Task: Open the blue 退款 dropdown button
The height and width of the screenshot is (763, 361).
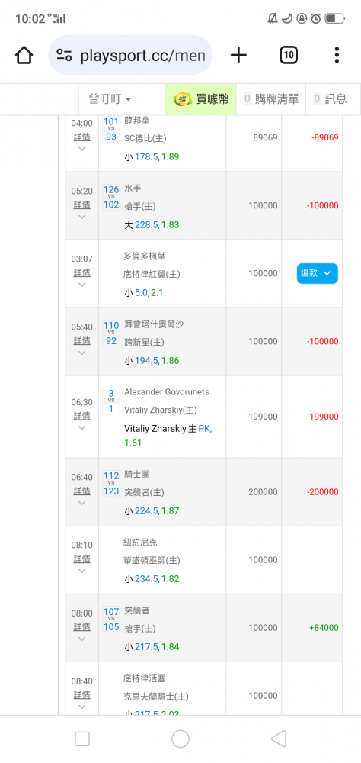Action: click(x=318, y=273)
